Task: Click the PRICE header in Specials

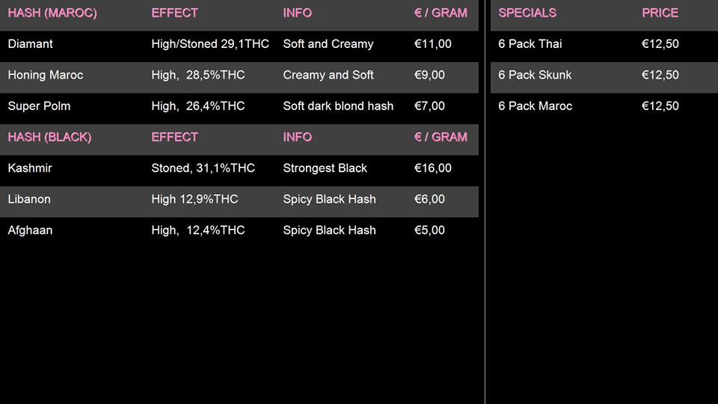Action: (x=660, y=13)
